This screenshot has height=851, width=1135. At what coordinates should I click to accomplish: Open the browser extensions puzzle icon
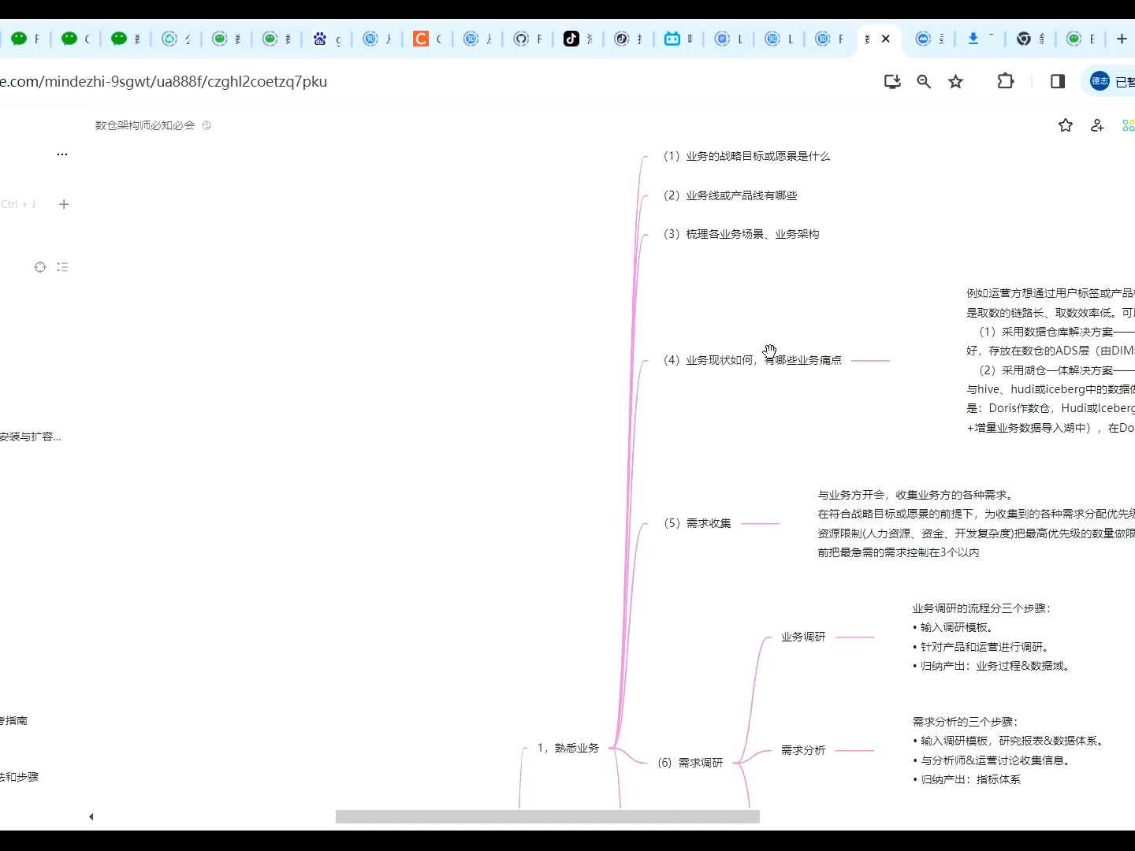click(1005, 81)
